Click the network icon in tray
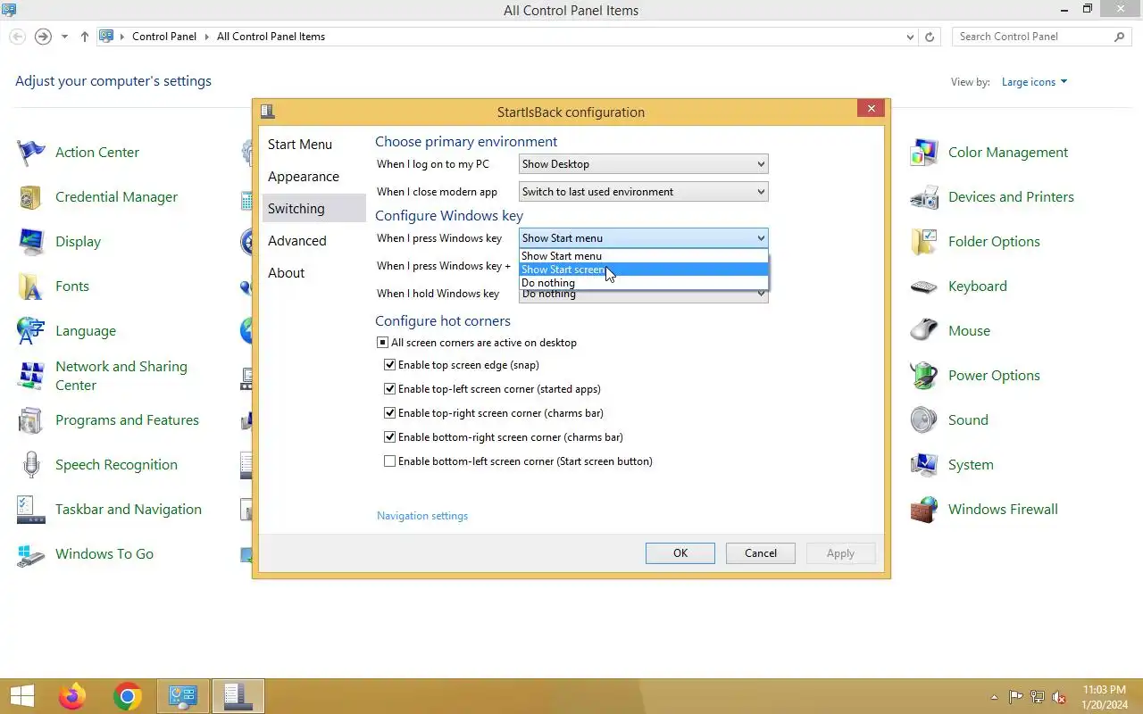The height and width of the screenshot is (714, 1143). [1038, 697]
